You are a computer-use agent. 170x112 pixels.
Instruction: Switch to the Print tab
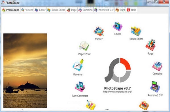[120, 10]
